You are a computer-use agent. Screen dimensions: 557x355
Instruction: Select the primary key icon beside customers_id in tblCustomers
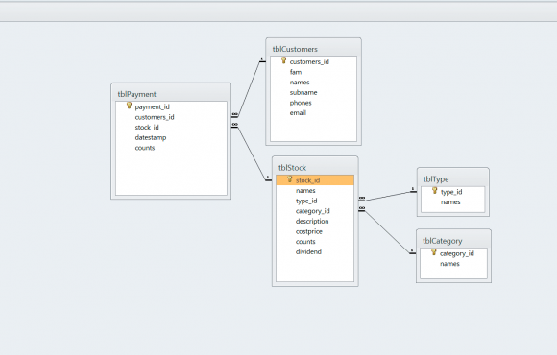coord(283,60)
